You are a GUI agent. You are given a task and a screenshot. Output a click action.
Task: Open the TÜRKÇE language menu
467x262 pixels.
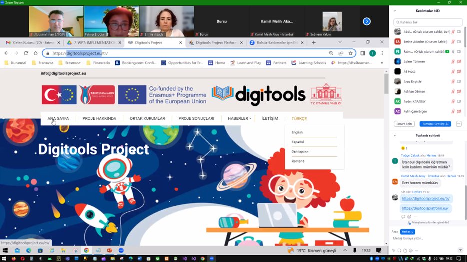click(299, 118)
